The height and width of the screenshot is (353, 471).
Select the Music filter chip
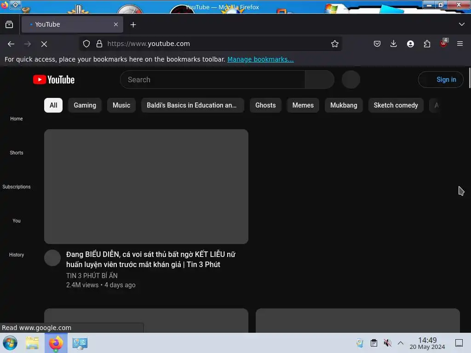coord(121,105)
